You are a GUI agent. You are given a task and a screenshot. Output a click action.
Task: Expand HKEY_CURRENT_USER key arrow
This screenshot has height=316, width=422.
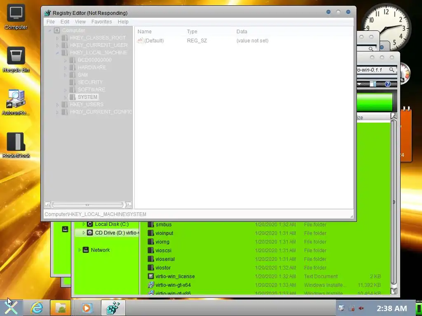point(57,45)
